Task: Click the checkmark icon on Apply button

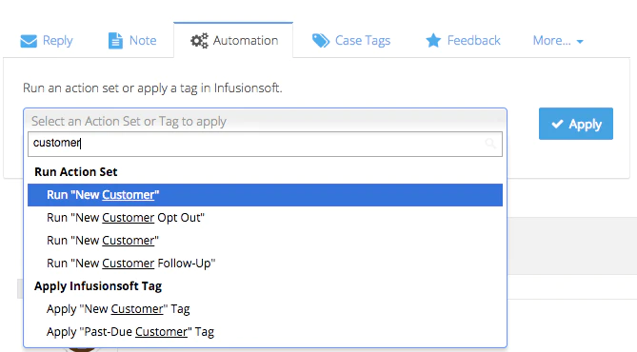Action: click(557, 124)
